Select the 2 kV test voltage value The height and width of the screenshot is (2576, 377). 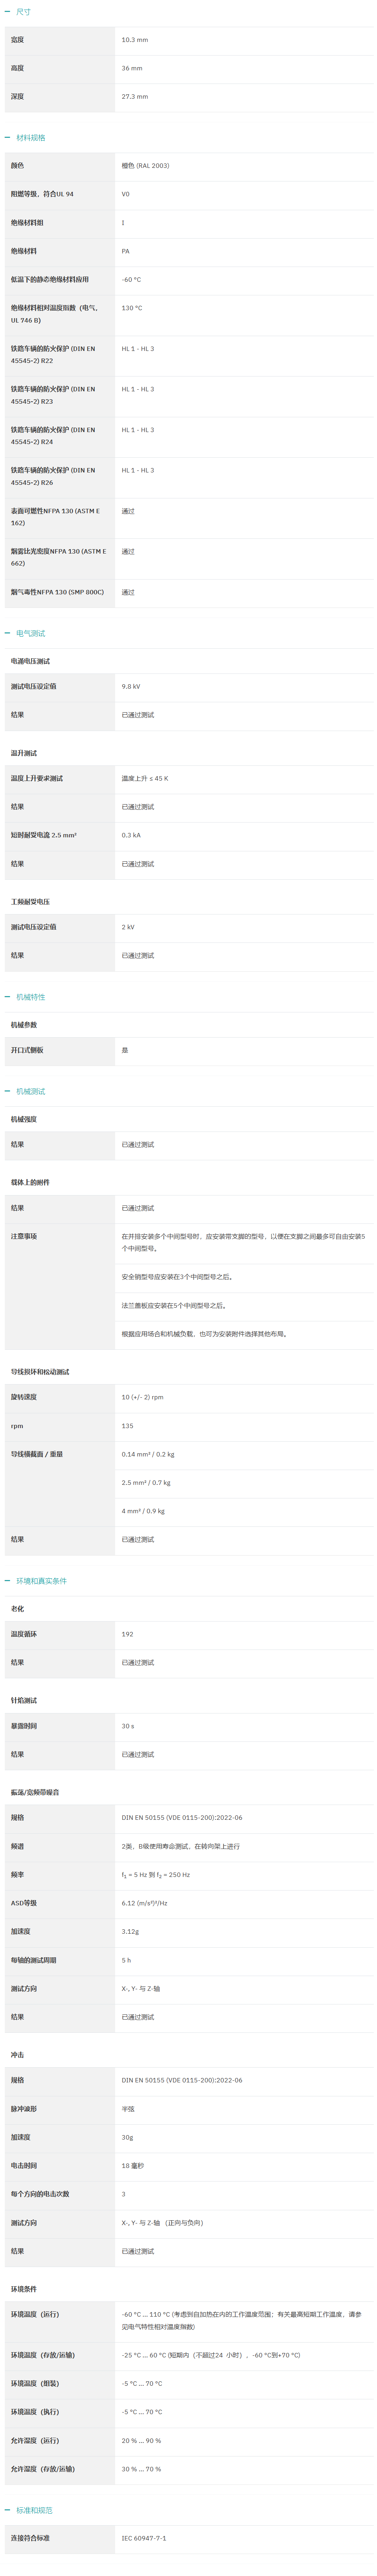pyautogui.click(x=128, y=927)
